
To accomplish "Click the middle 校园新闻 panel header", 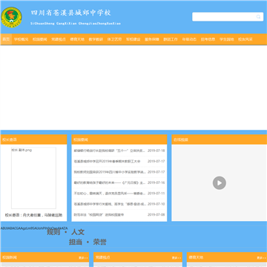I will [x=119, y=139].
